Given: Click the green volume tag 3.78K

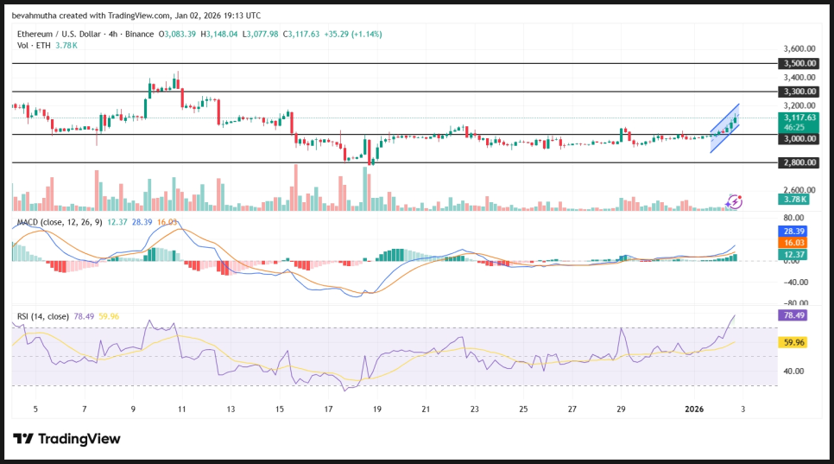Looking at the screenshot, I should 793,199.
